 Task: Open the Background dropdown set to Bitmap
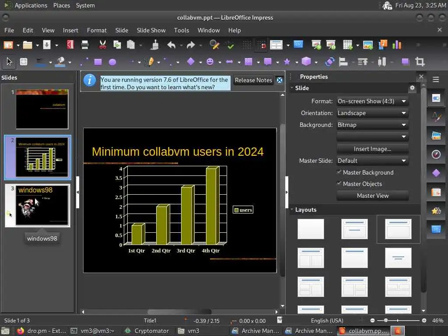click(372, 125)
